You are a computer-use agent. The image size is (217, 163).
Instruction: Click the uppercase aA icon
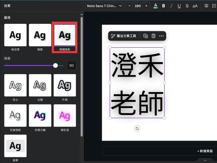195,6
